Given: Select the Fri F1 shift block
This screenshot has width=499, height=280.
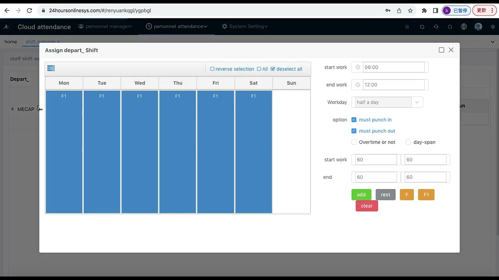Looking at the screenshot, I should 216,152.
